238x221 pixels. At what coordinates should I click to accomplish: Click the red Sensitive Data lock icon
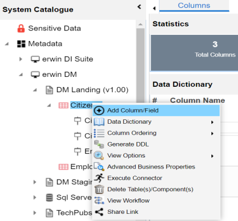(x=21, y=29)
